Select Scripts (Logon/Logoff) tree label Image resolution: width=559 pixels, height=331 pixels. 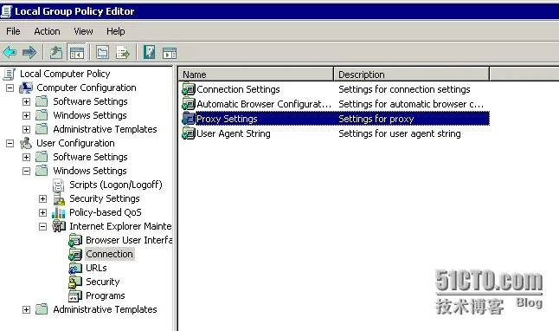tap(116, 185)
